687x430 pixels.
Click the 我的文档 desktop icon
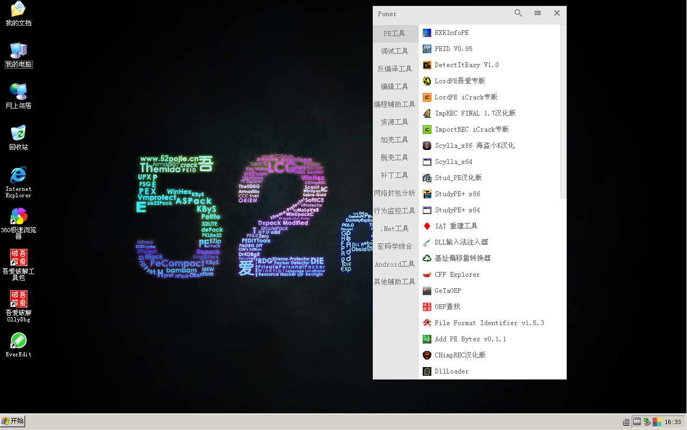[x=18, y=14]
